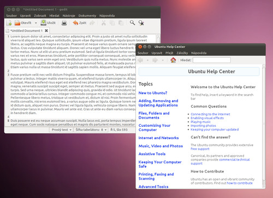Image resolution: width=273 pixels, height=198 pixels.
Task: Open the New to Ubuntu? topic
Action: point(153,93)
